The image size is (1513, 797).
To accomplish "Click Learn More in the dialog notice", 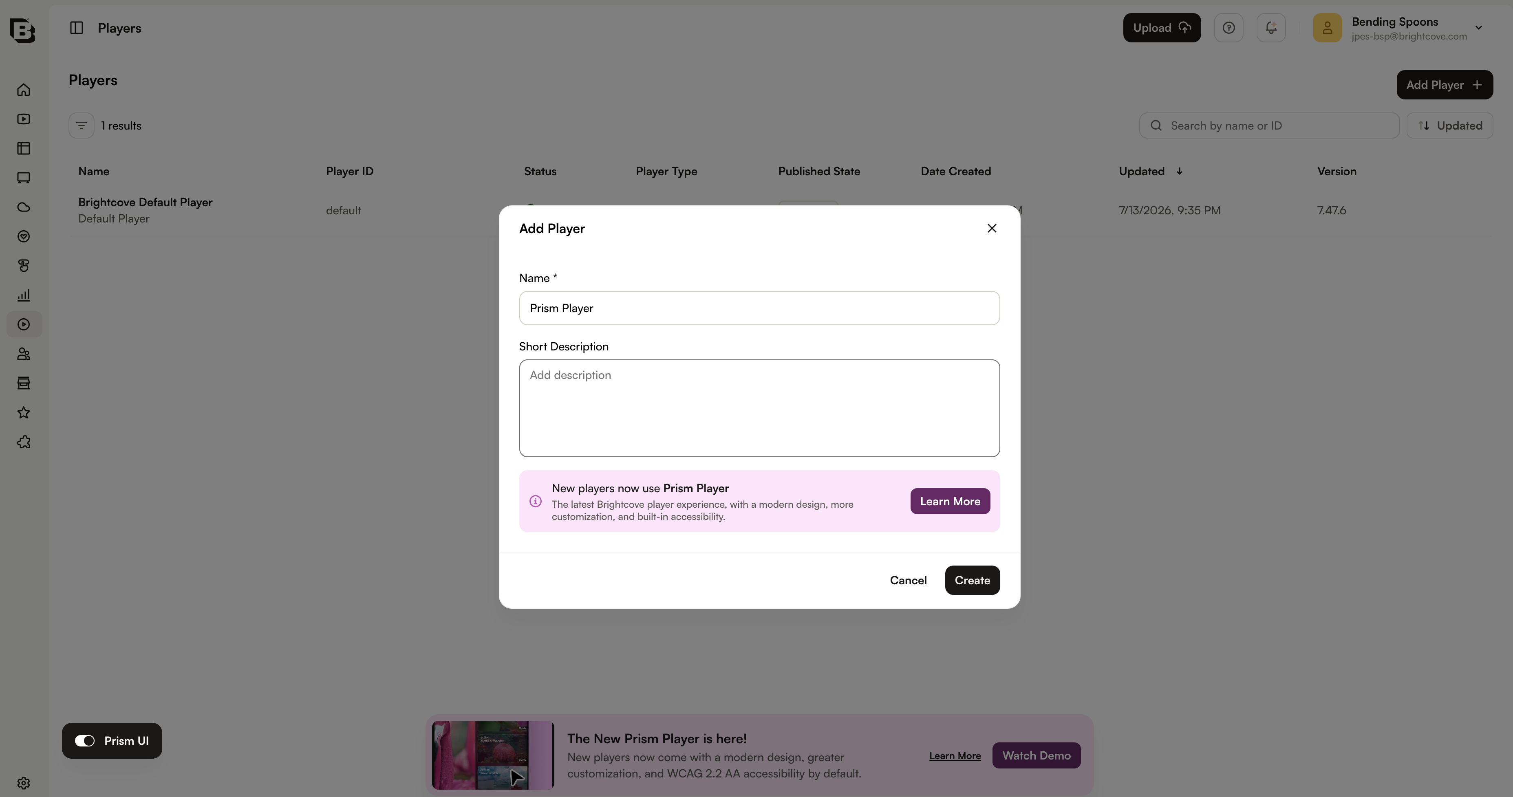I will click(950, 501).
